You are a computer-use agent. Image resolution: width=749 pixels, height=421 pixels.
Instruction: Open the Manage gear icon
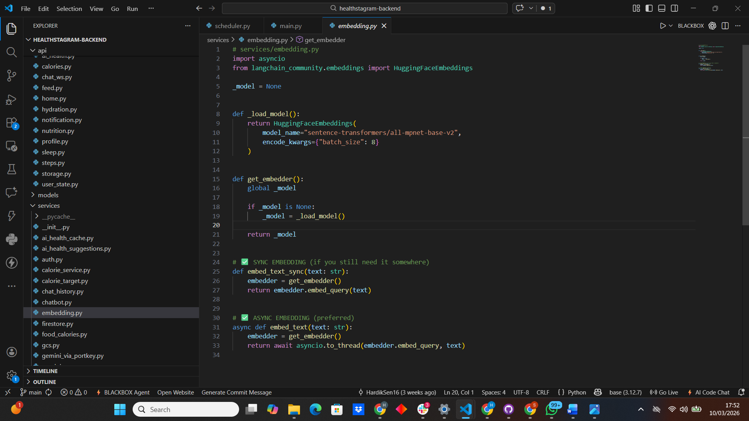click(x=11, y=376)
